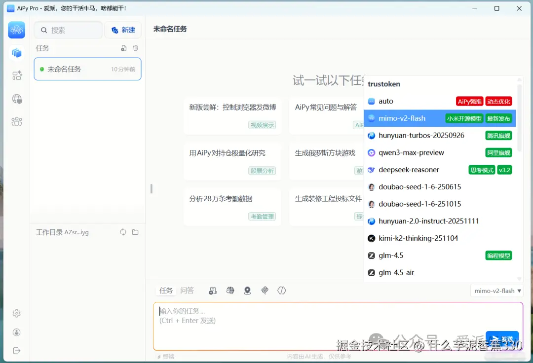Select the 任务 tab above the input box
This screenshot has height=363, width=533.
click(x=165, y=290)
